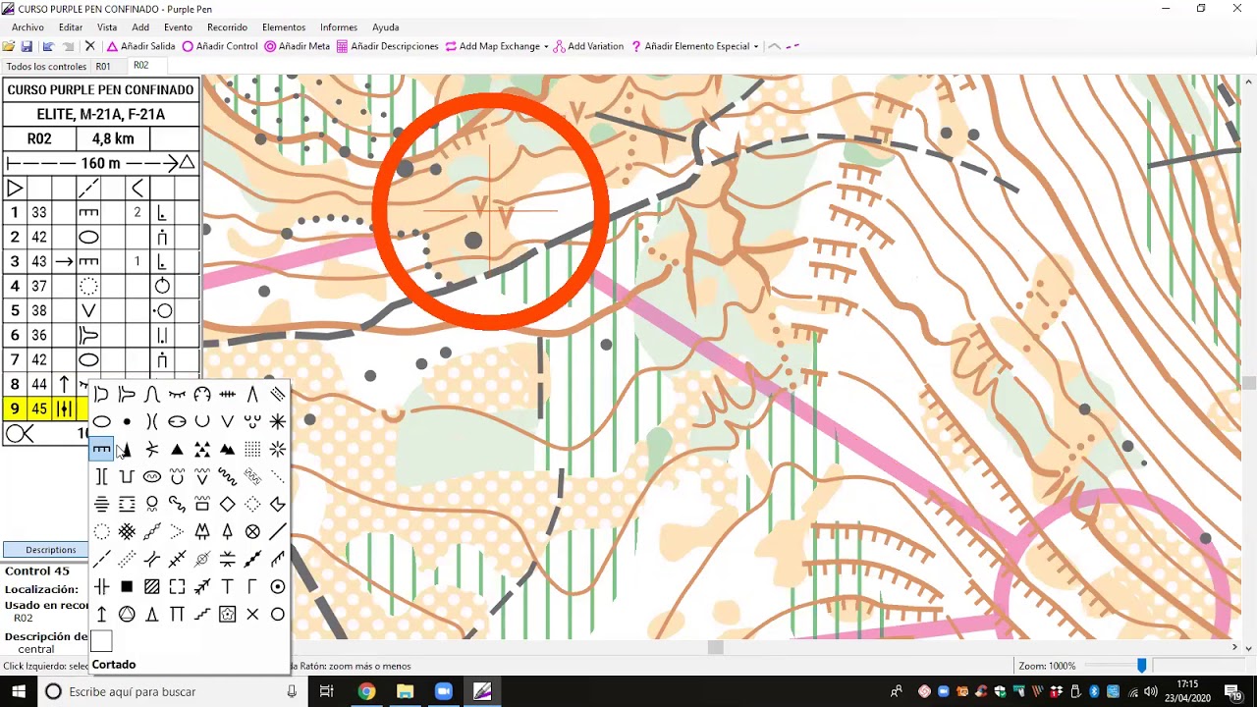
Task: Click the Añadir Meta button
Action: point(297,46)
